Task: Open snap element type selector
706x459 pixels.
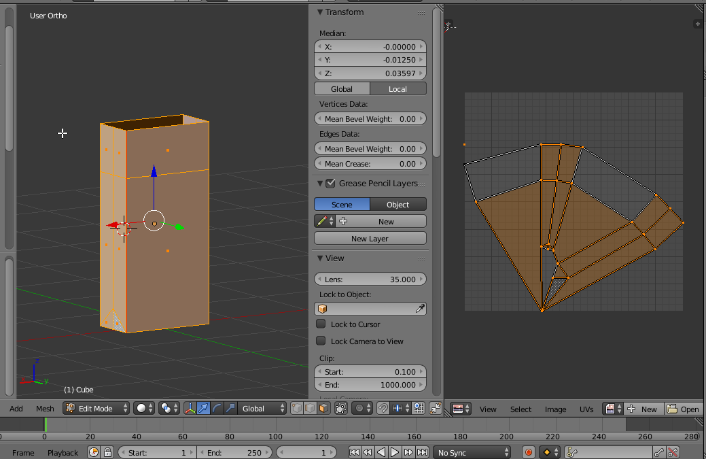Action: (401, 409)
